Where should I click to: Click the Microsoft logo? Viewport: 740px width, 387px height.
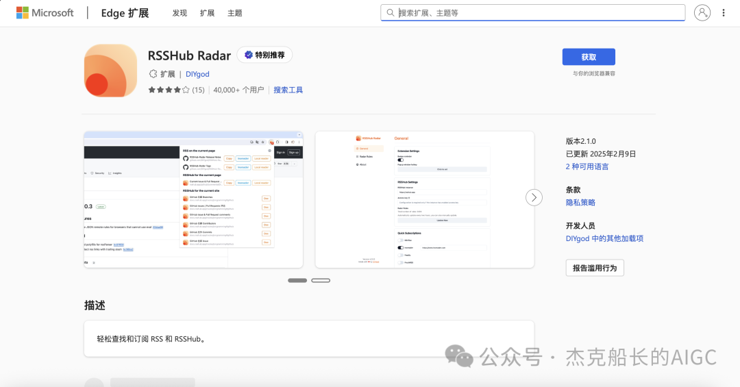(45, 13)
